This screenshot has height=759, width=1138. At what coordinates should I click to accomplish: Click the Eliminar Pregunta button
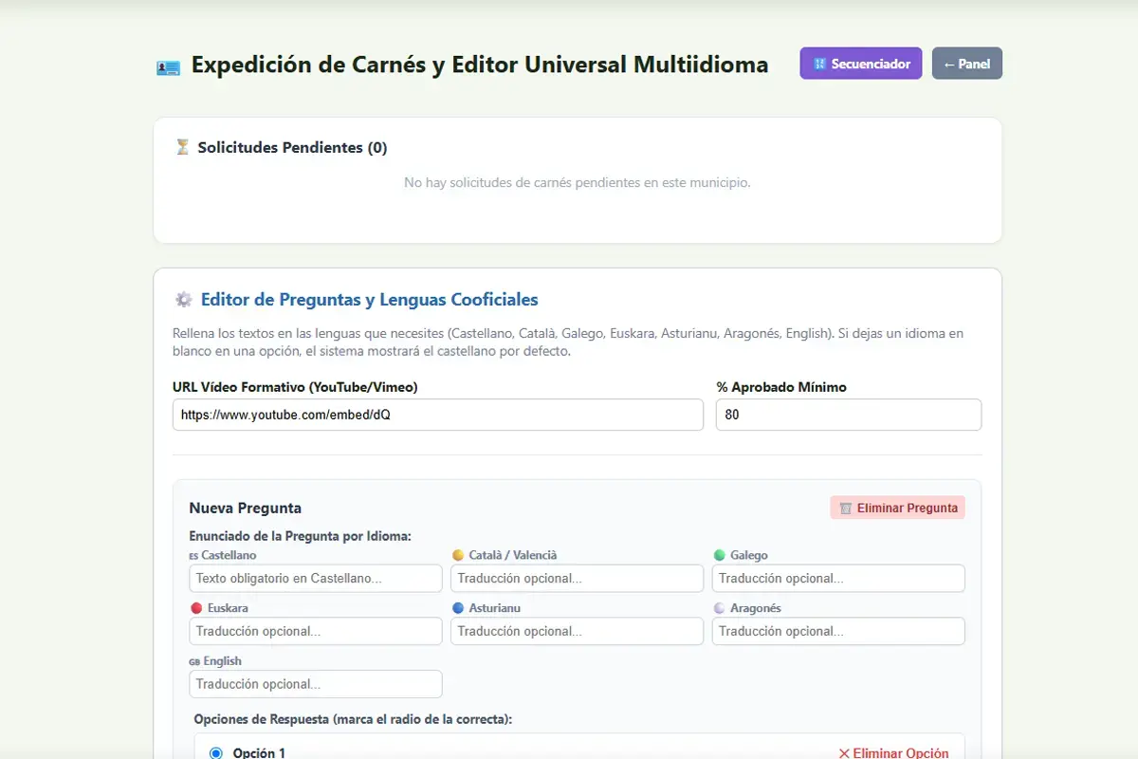898,508
